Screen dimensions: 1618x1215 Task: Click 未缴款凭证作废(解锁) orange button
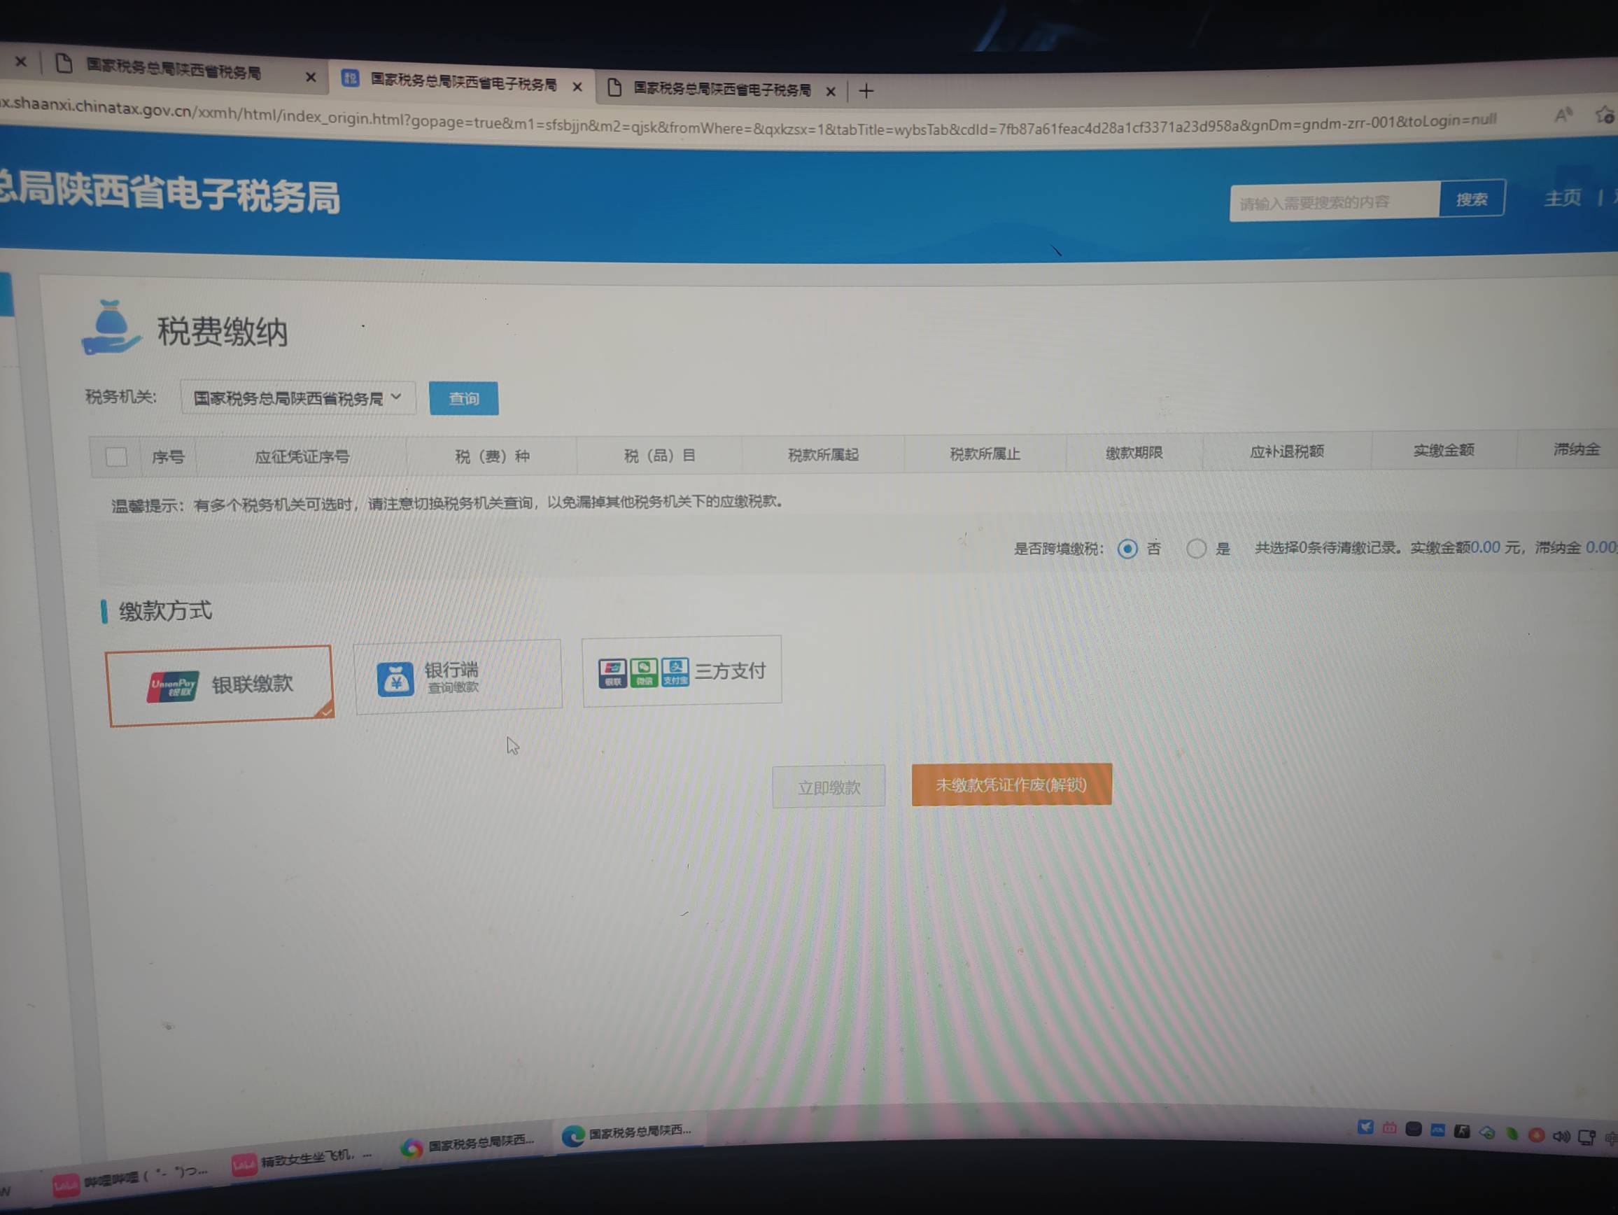[1011, 784]
